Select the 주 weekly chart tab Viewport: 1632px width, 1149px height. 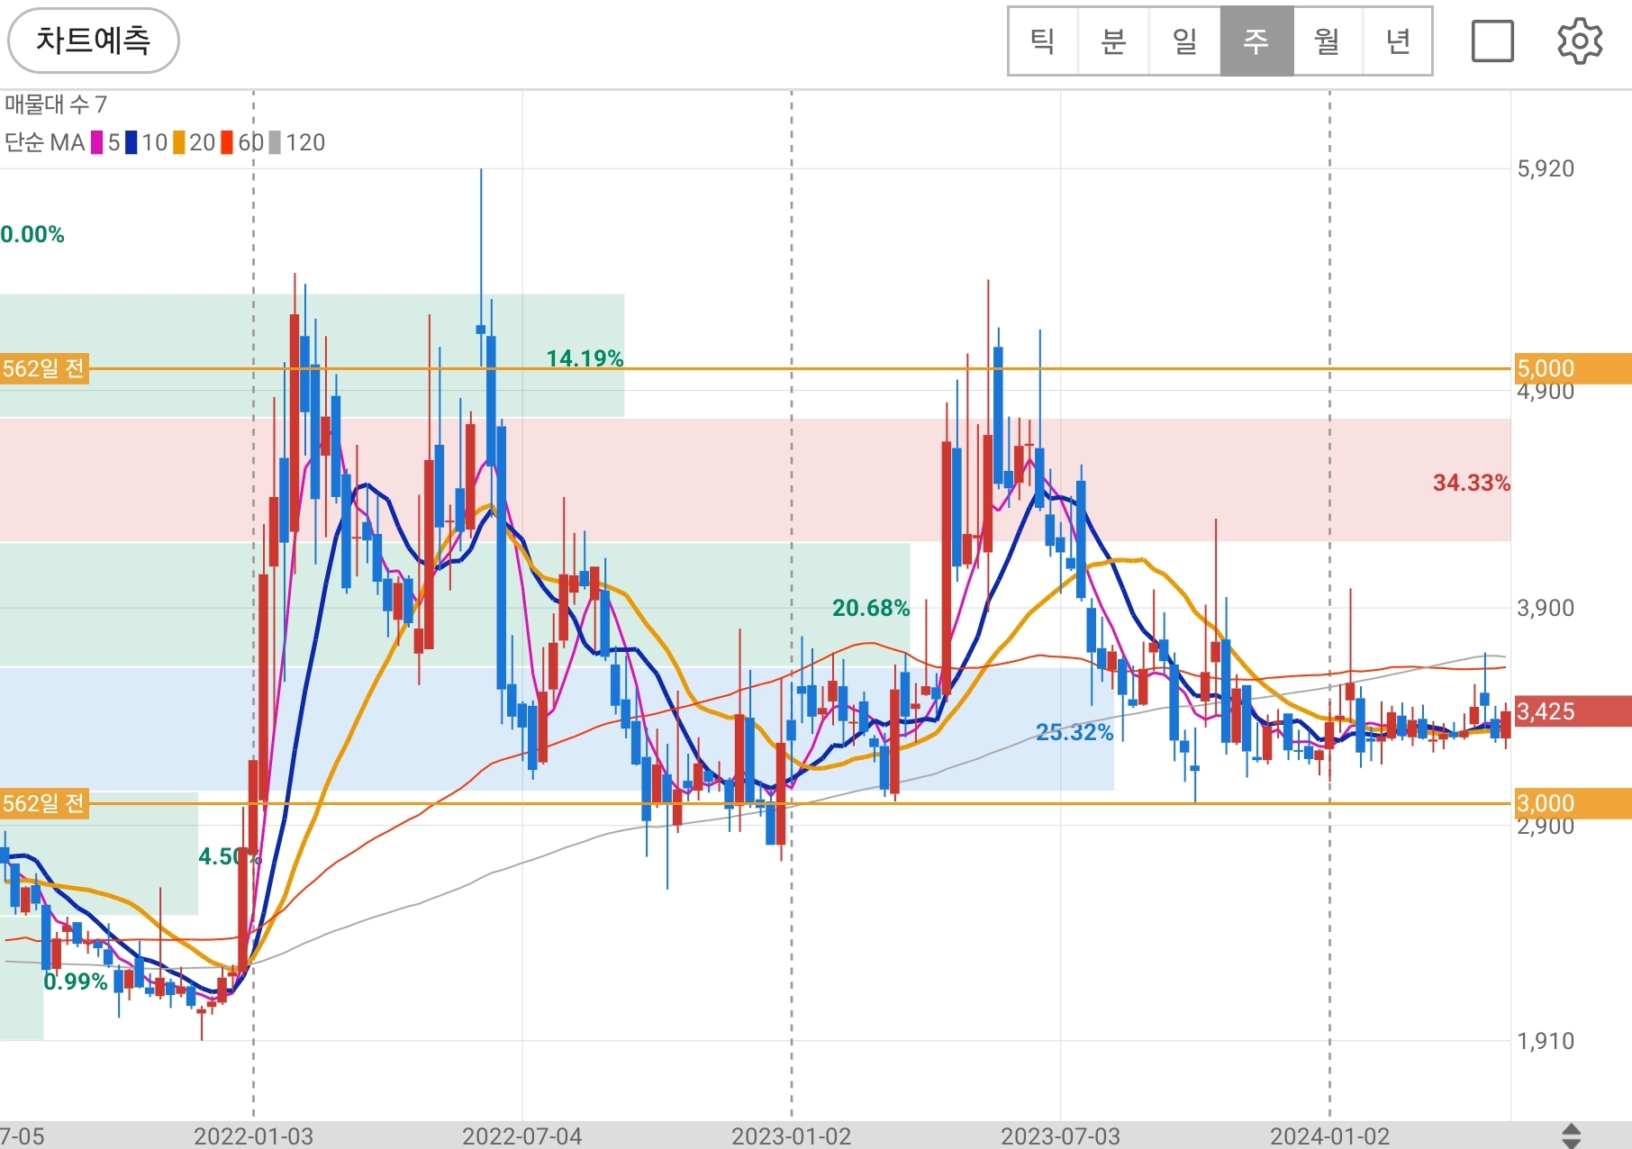tap(1256, 41)
